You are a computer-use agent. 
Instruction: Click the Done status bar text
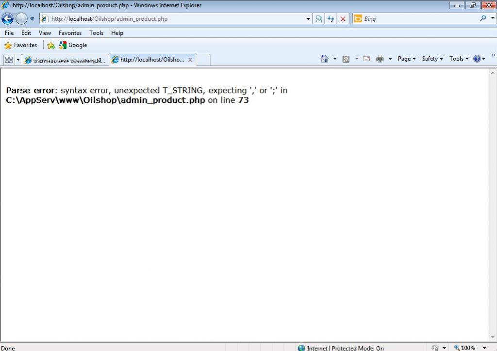click(x=8, y=348)
